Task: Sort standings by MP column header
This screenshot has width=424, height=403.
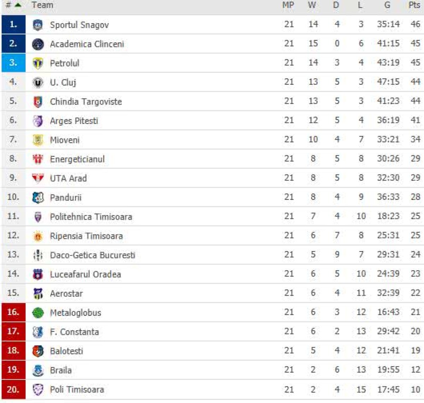Action: click(288, 5)
